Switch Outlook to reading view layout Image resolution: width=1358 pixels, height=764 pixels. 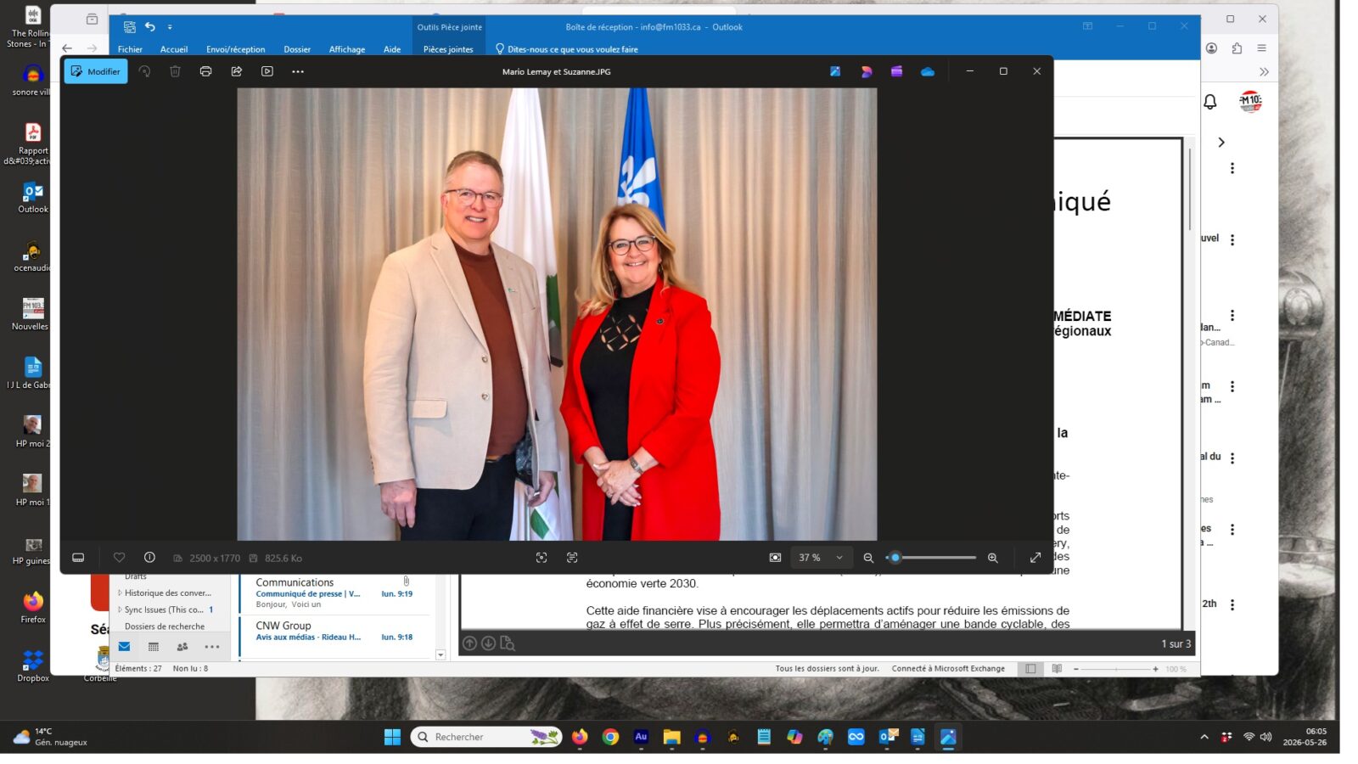pyautogui.click(x=1057, y=669)
